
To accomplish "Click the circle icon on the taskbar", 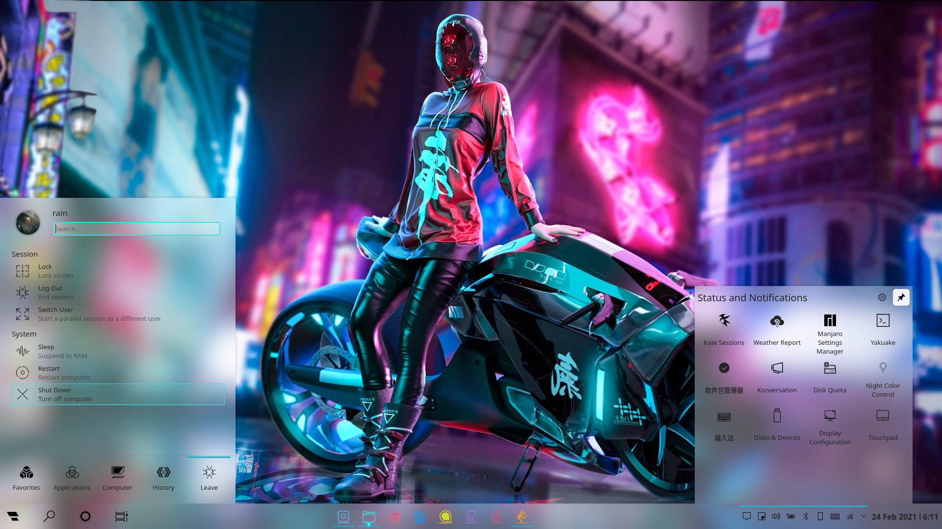I will [85, 516].
